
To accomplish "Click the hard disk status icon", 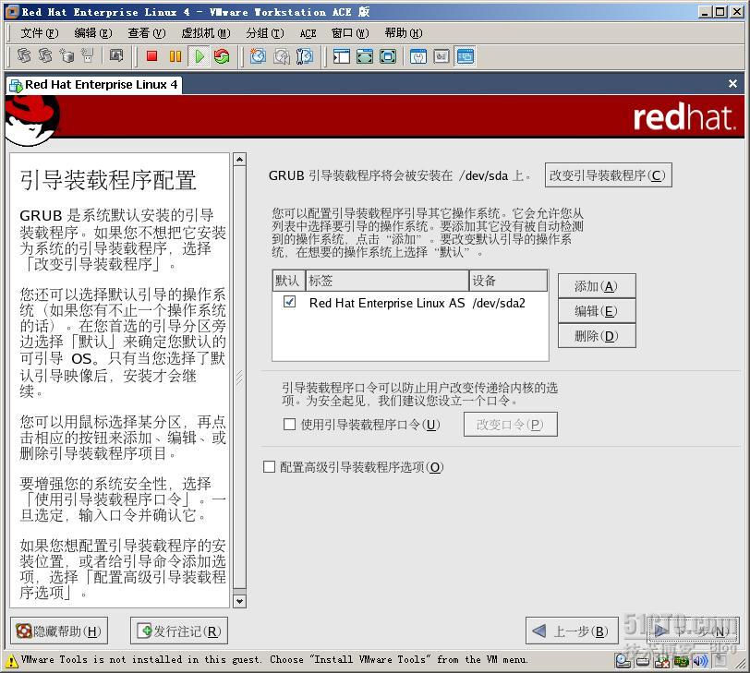I will [x=643, y=661].
